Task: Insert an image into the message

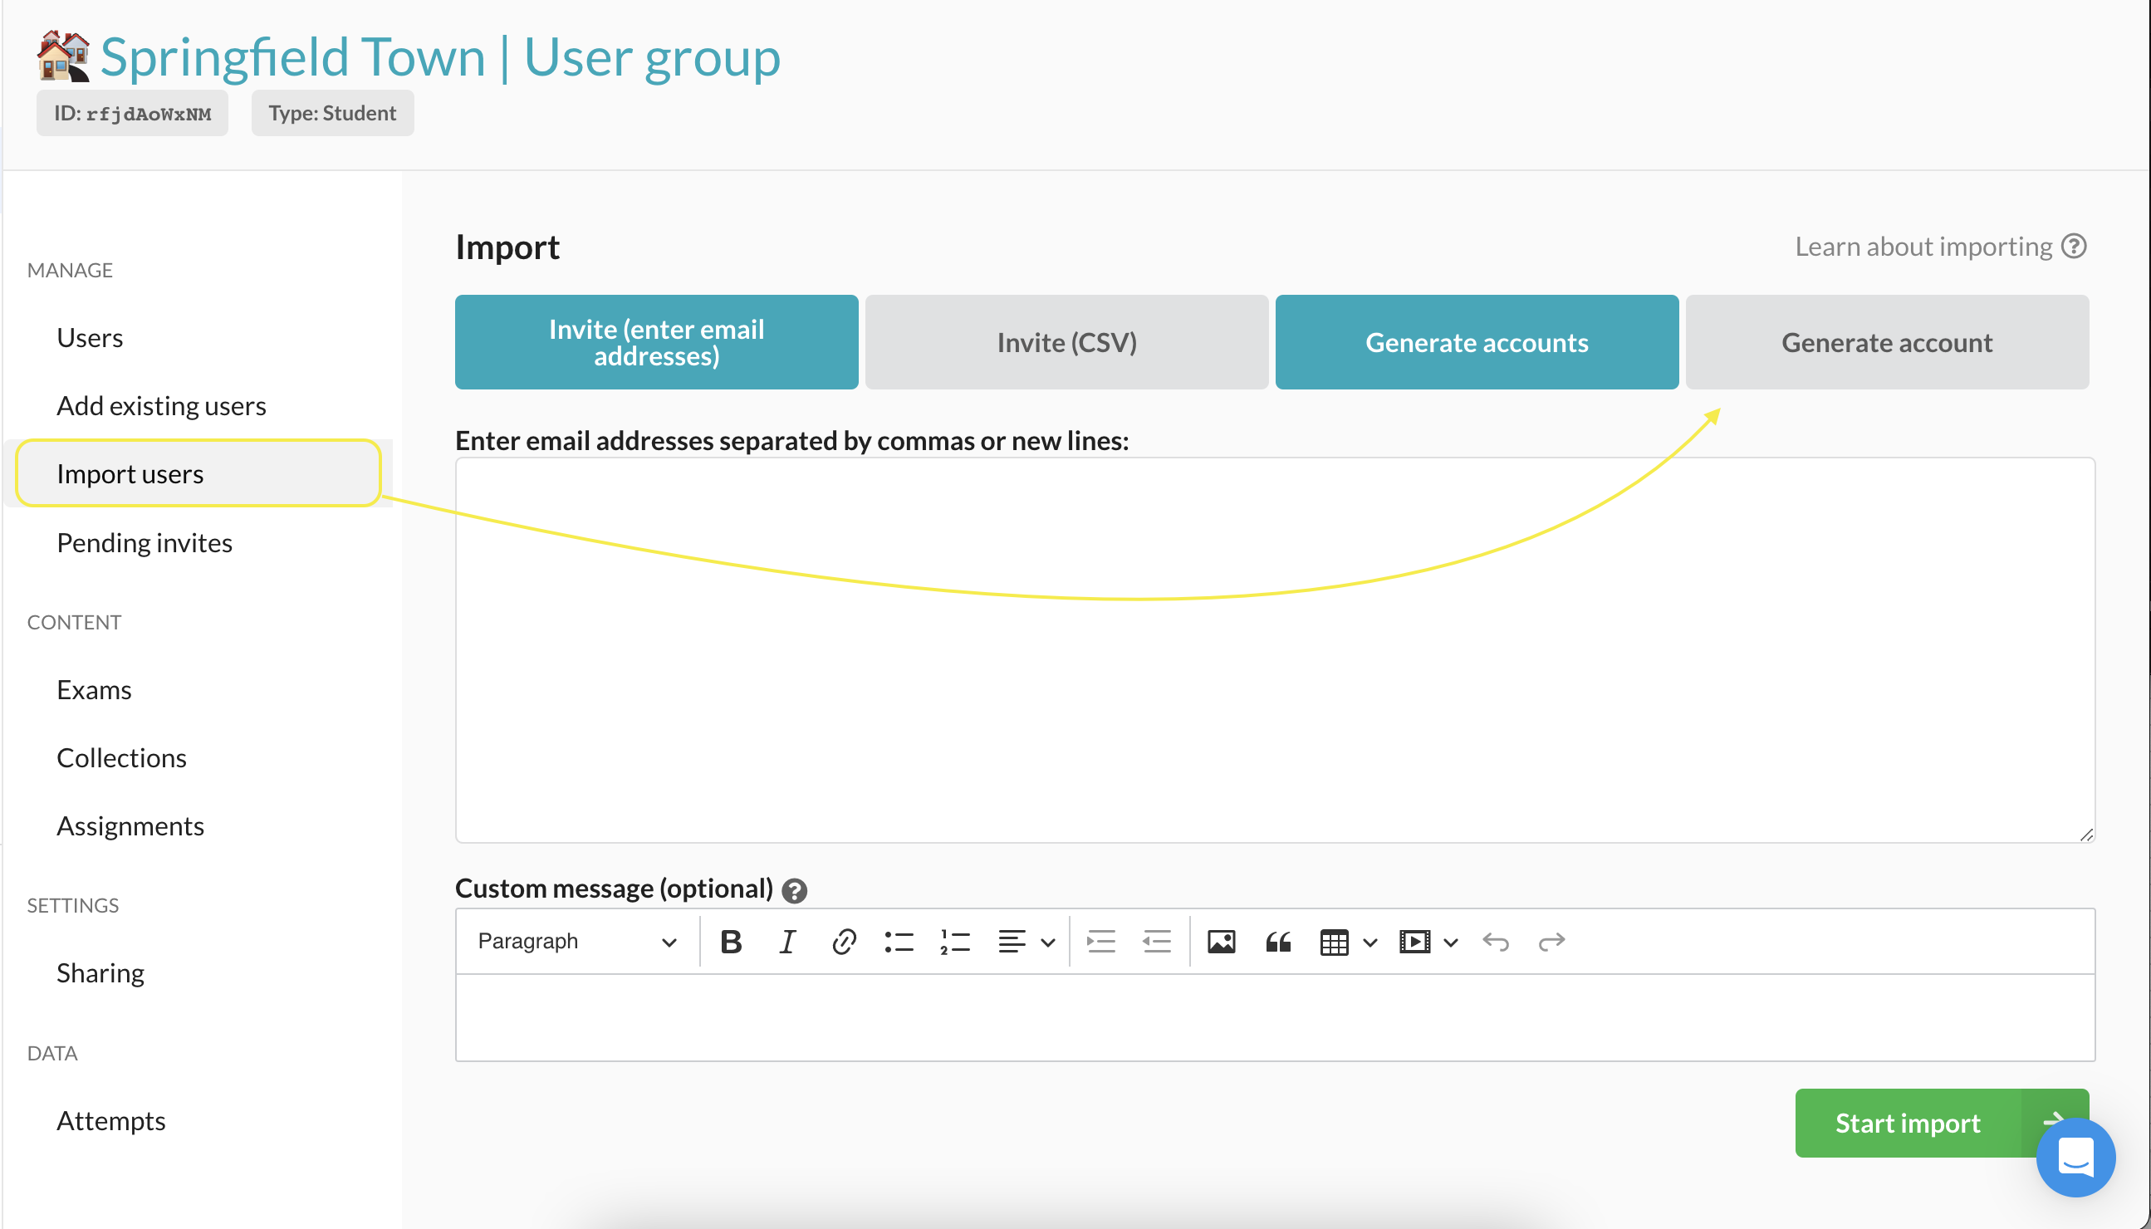Action: (1221, 941)
